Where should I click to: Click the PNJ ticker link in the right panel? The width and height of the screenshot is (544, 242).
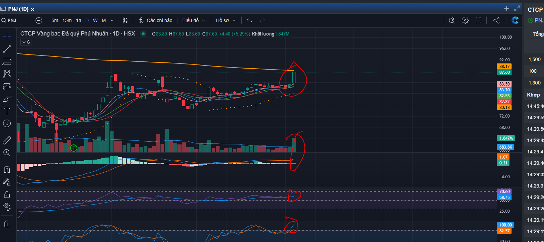pos(538,21)
